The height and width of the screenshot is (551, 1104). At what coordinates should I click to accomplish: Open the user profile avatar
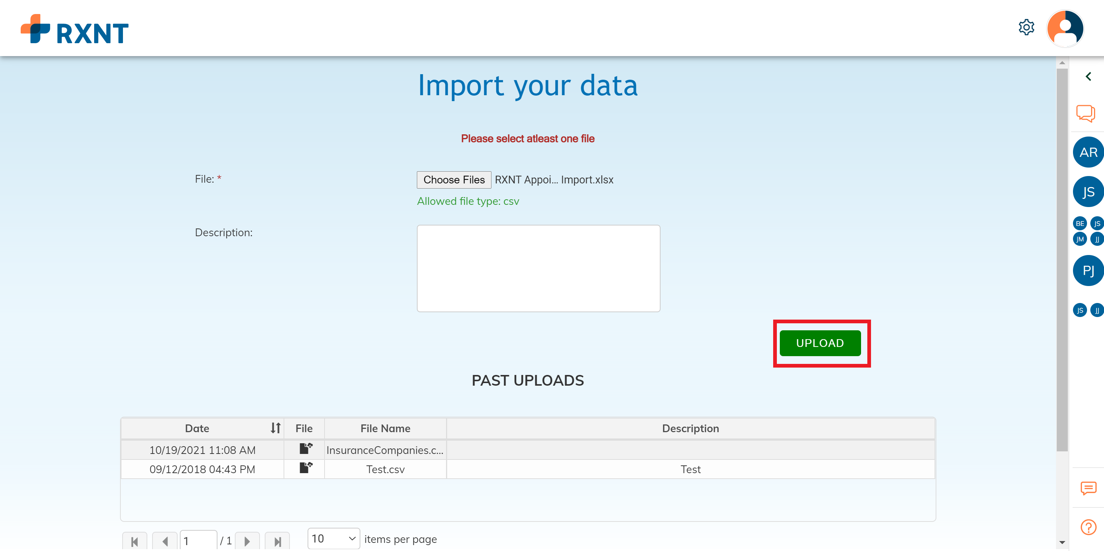1065,28
